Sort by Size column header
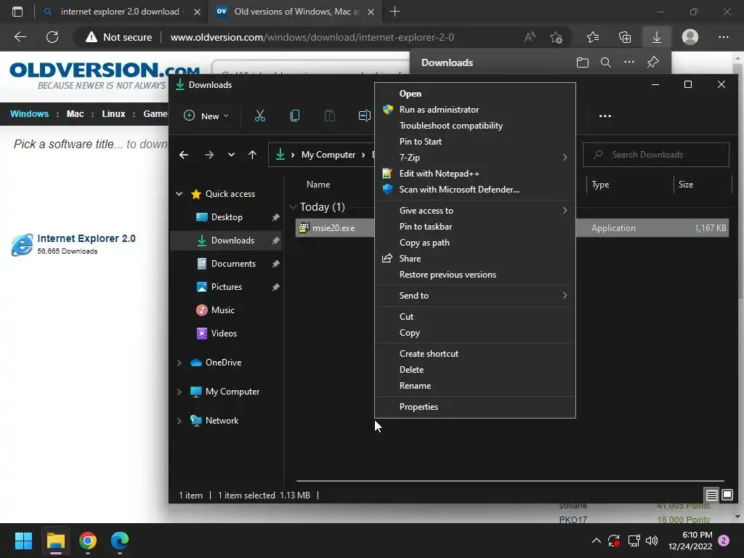This screenshot has height=558, width=744. (686, 185)
